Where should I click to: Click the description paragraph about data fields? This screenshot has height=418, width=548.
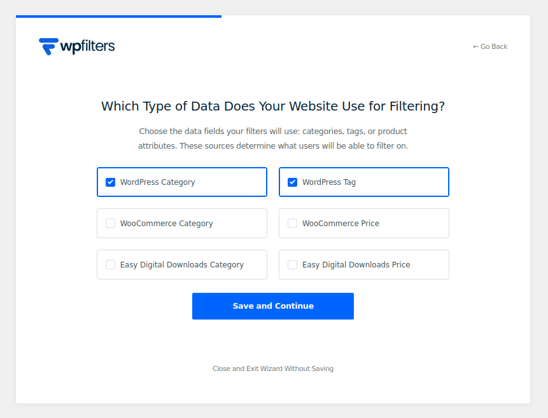(x=273, y=138)
